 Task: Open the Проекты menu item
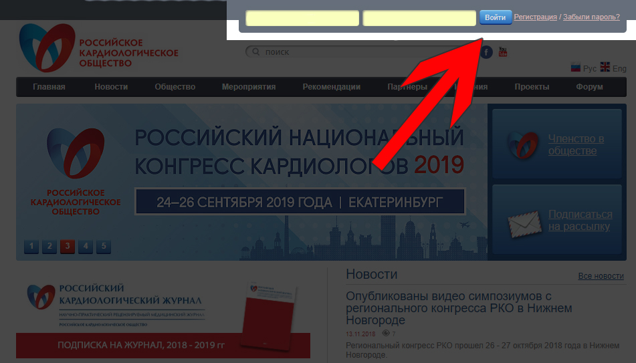coord(532,87)
